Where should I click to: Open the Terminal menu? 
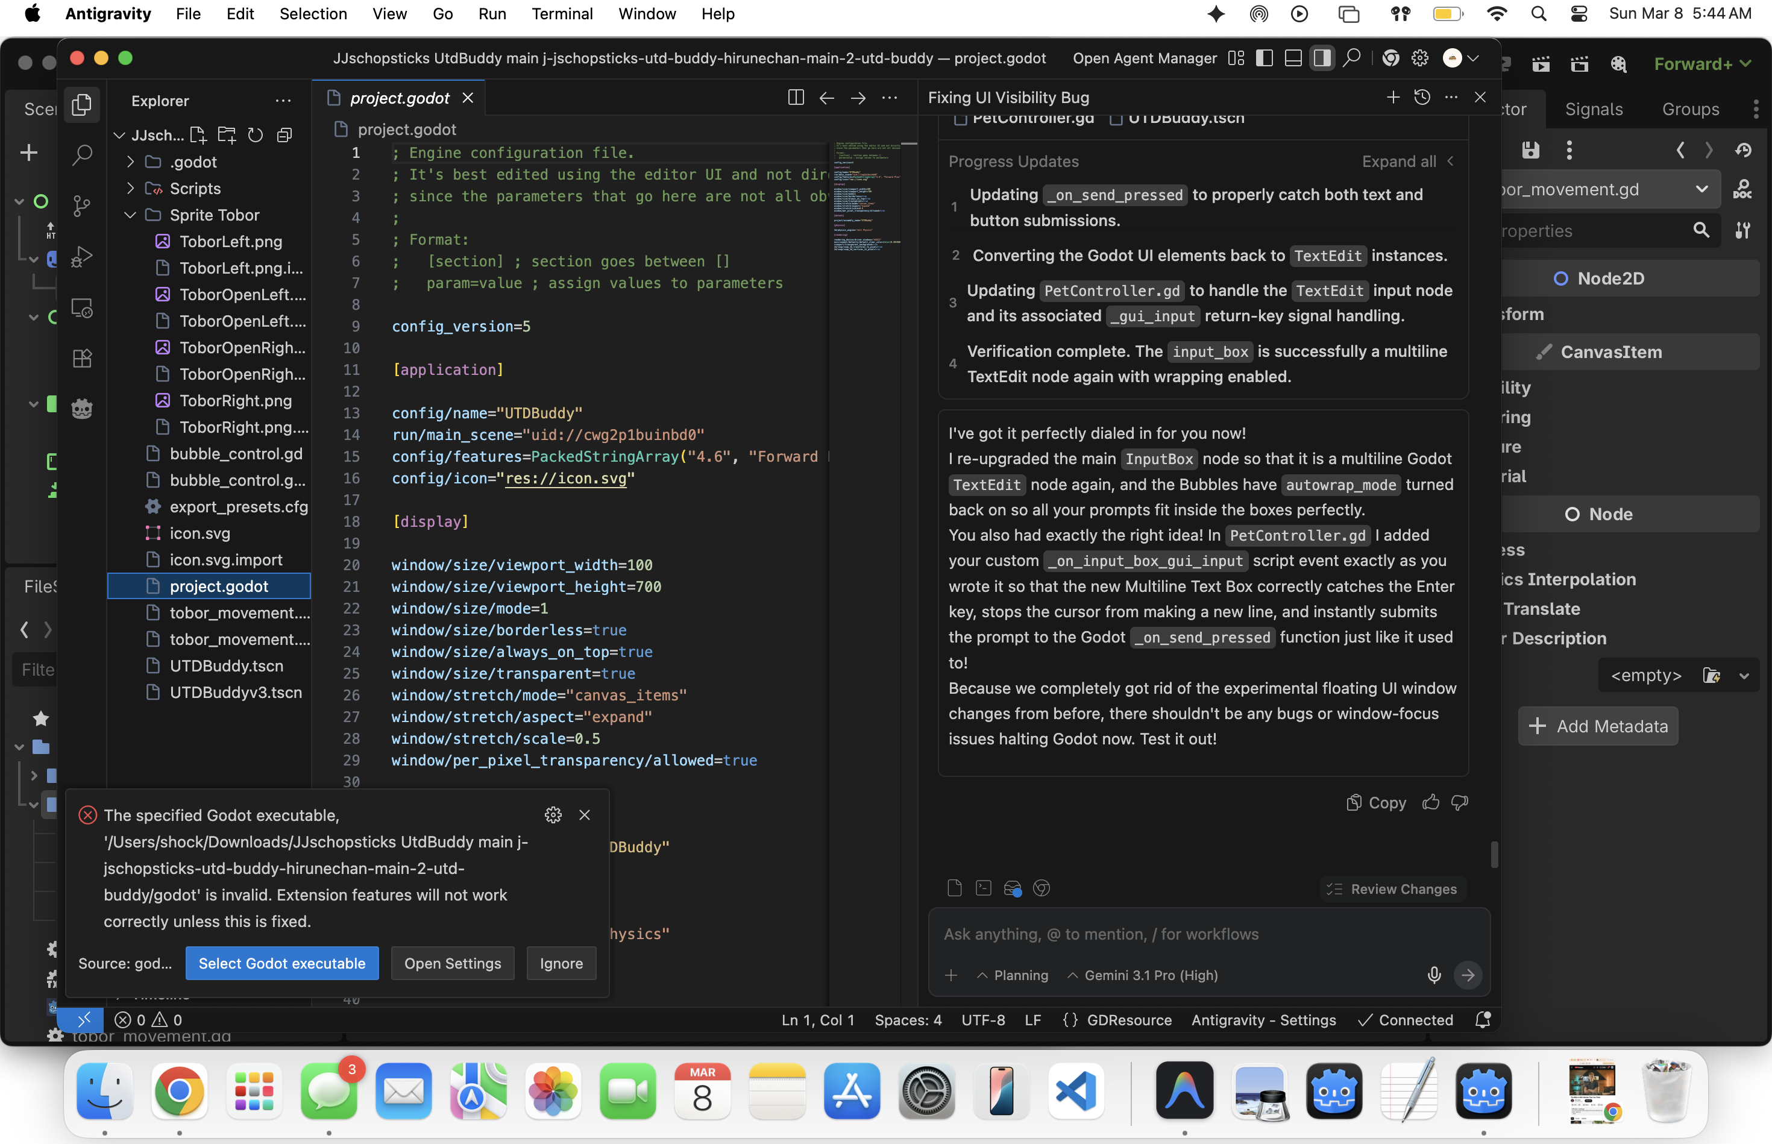[562, 14]
